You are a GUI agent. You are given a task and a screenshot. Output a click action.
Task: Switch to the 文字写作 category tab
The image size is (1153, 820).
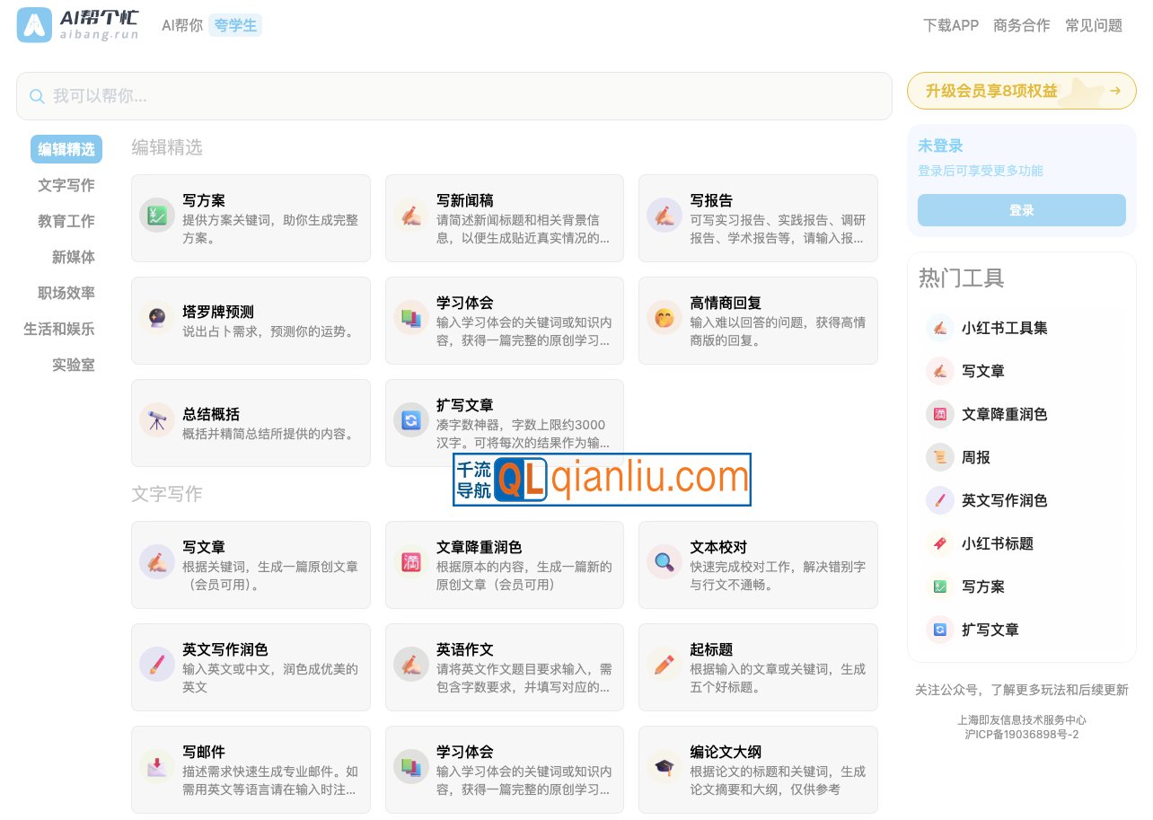click(66, 185)
